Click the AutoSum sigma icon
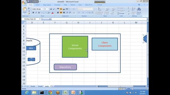Screen dimensions: 170x95 pos(128,8)
